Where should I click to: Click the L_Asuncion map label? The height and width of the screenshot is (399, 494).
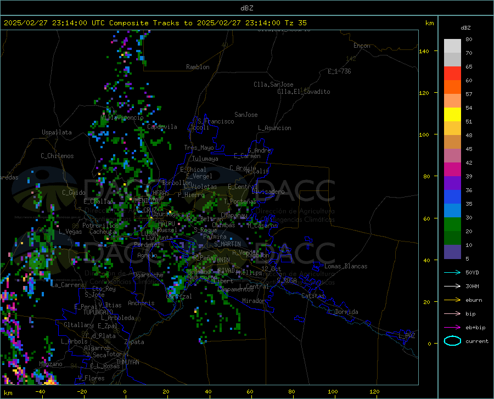[x=274, y=128]
